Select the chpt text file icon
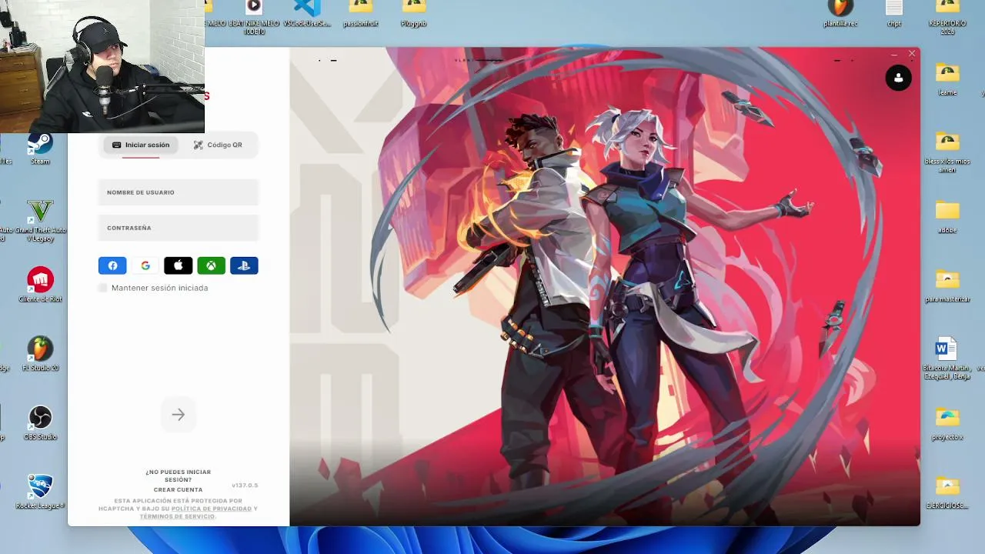The image size is (985, 554). click(x=893, y=14)
